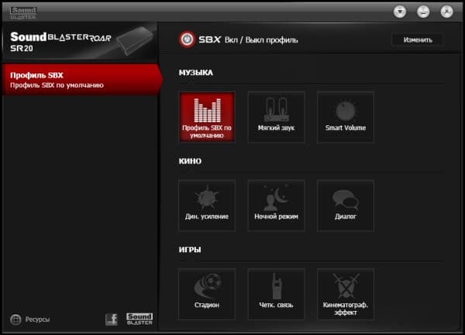Click the Sound Blaster logo in title bar
The width and height of the screenshot is (465, 335).
[x=23, y=13]
